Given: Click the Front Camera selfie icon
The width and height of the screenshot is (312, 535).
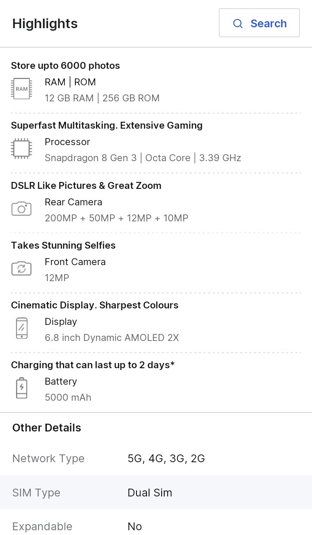Looking at the screenshot, I should [x=22, y=269].
